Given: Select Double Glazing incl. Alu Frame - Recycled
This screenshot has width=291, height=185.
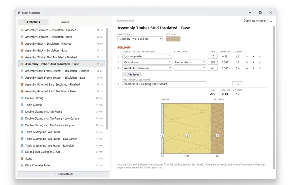Looking at the screenshot, I should coord(62,125).
